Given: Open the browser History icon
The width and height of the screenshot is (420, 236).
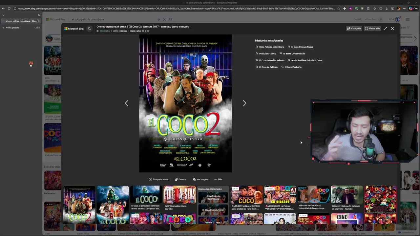Looking at the screenshot, I should click(x=381, y=9).
